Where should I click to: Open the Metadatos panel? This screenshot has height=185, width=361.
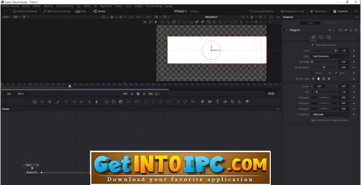click(318, 11)
